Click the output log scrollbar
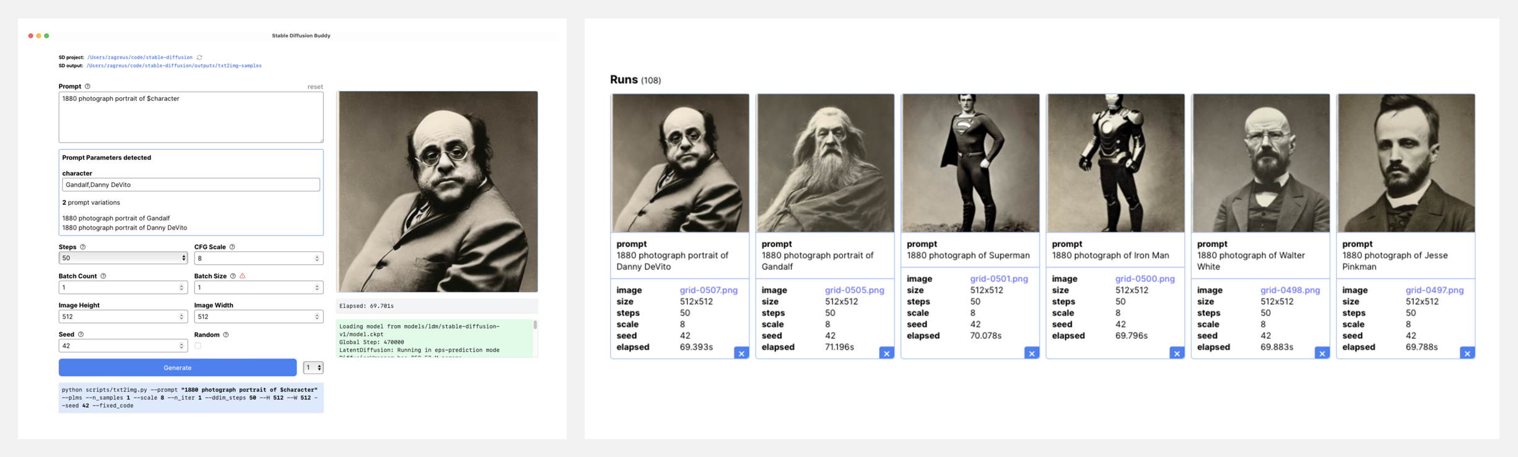Screen dimensions: 1518x457 535,325
